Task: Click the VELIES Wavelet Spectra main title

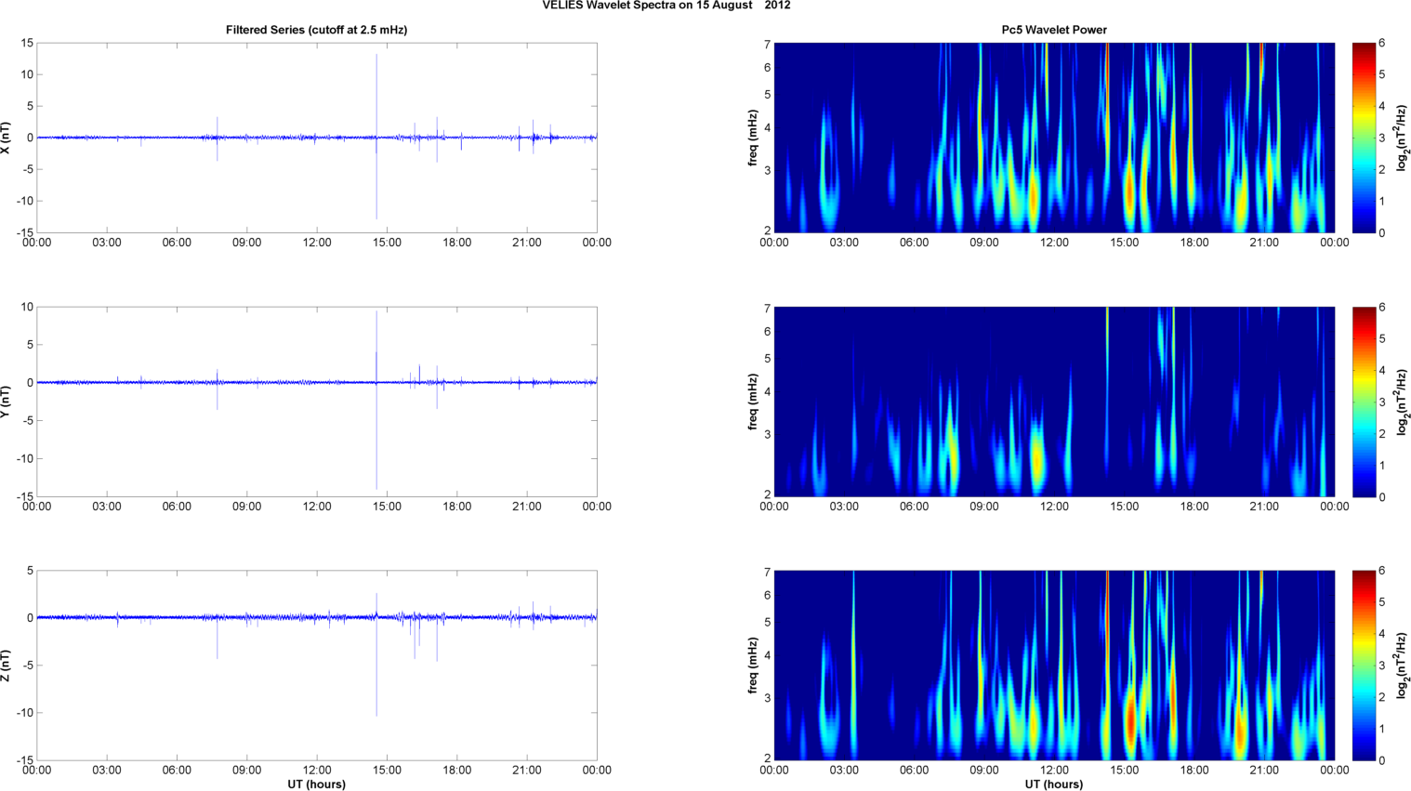Action: 666,6
